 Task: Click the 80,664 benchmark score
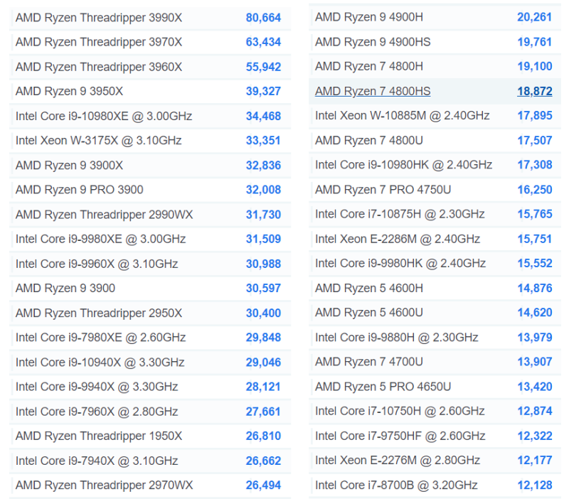(263, 18)
